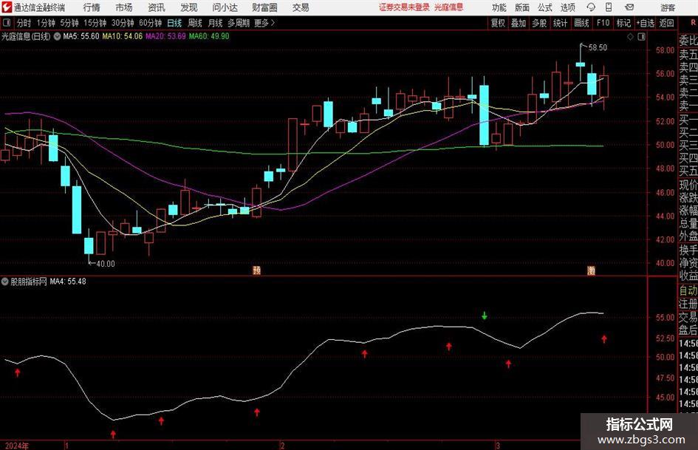698x450 pixels.
Task: Click the 激 marker on the timeline
Action: click(591, 270)
